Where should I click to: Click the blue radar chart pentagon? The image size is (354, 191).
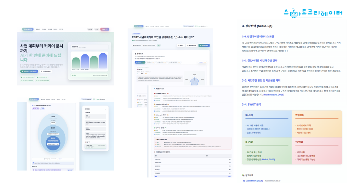coord(195,81)
